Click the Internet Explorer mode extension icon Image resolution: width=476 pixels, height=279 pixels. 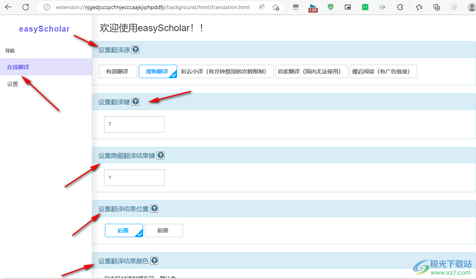[383, 7]
